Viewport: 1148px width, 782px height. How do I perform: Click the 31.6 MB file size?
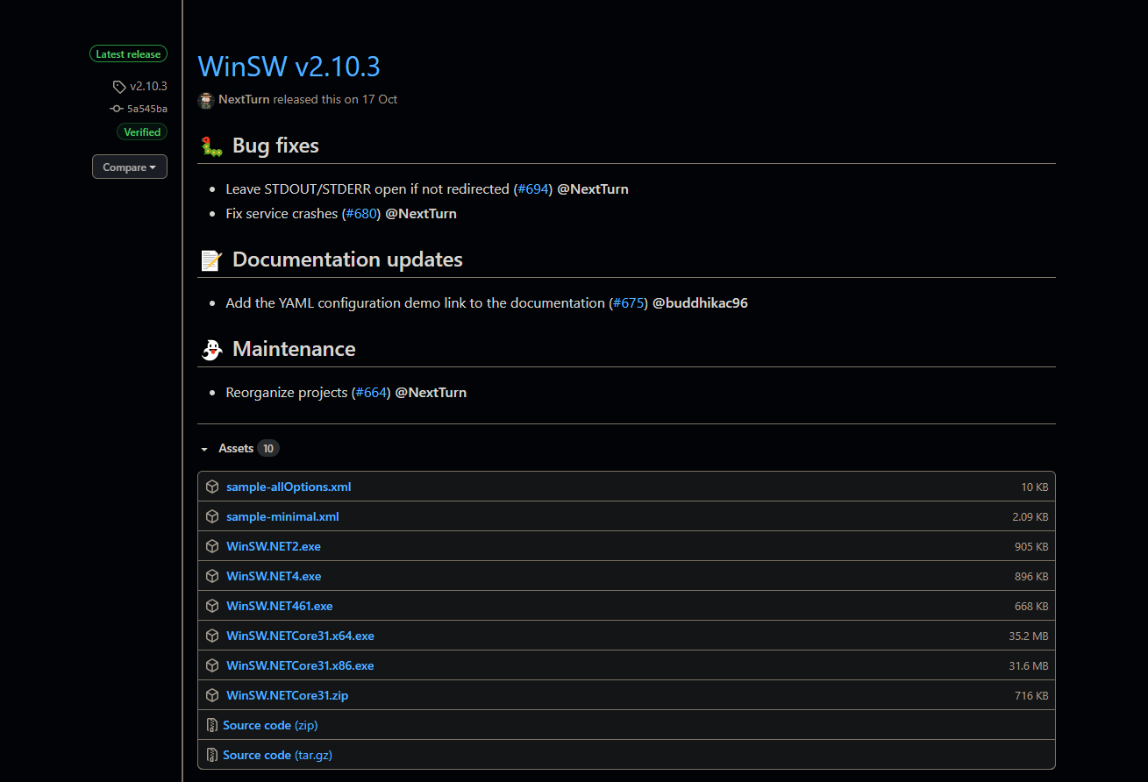pyautogui.click(x=1029, y=666)
